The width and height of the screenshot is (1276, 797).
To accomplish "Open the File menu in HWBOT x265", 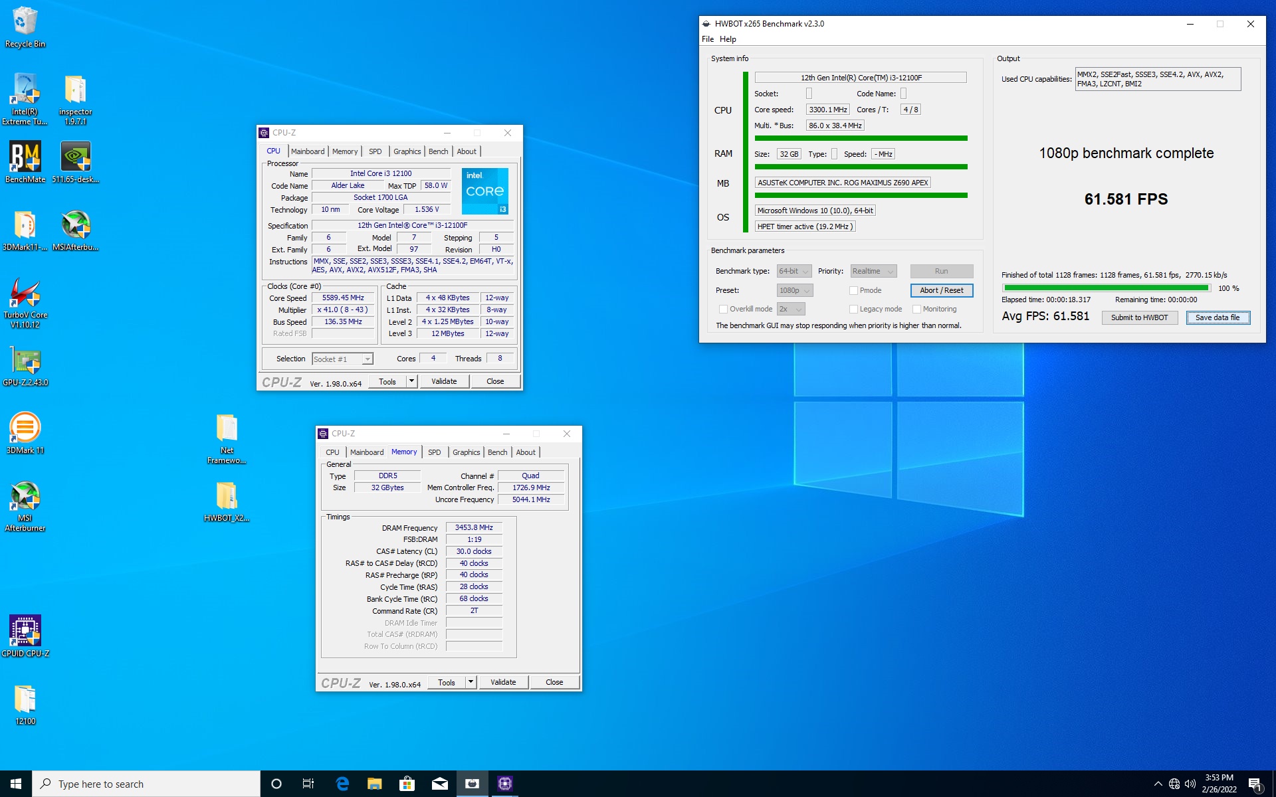I will click(x=708, y=39).
